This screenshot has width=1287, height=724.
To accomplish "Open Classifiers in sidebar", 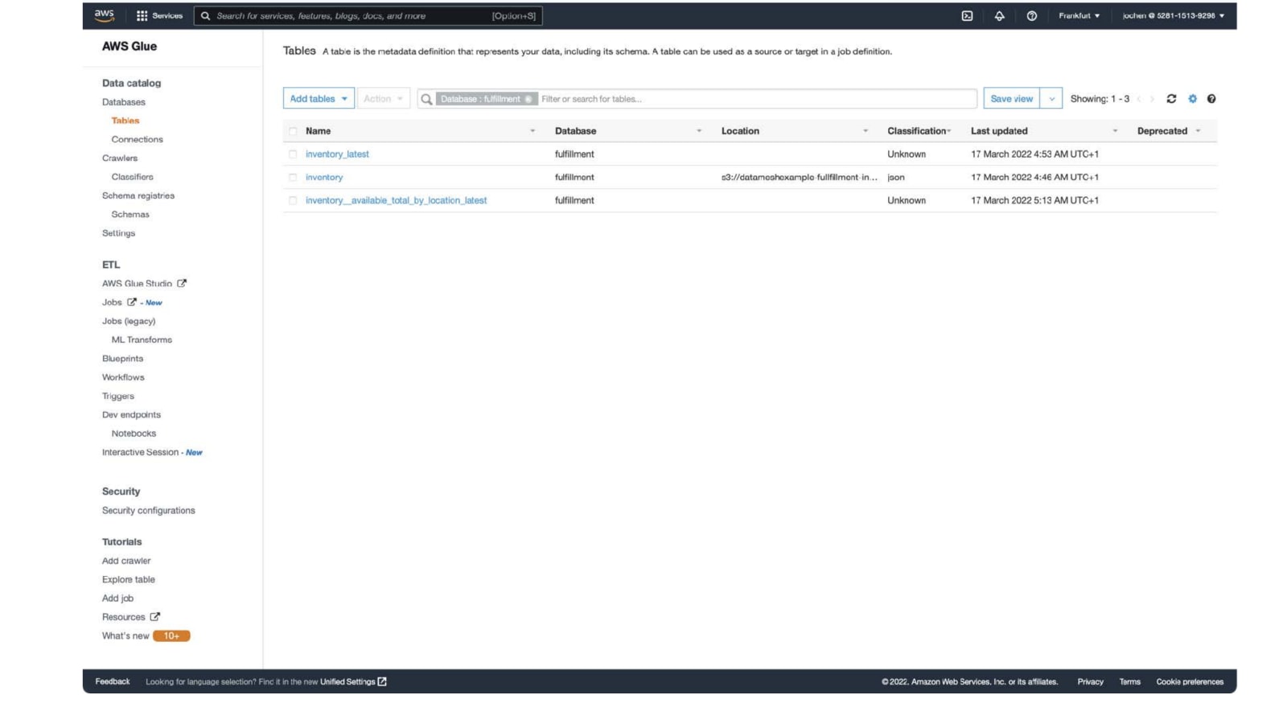I will point(133,177).
